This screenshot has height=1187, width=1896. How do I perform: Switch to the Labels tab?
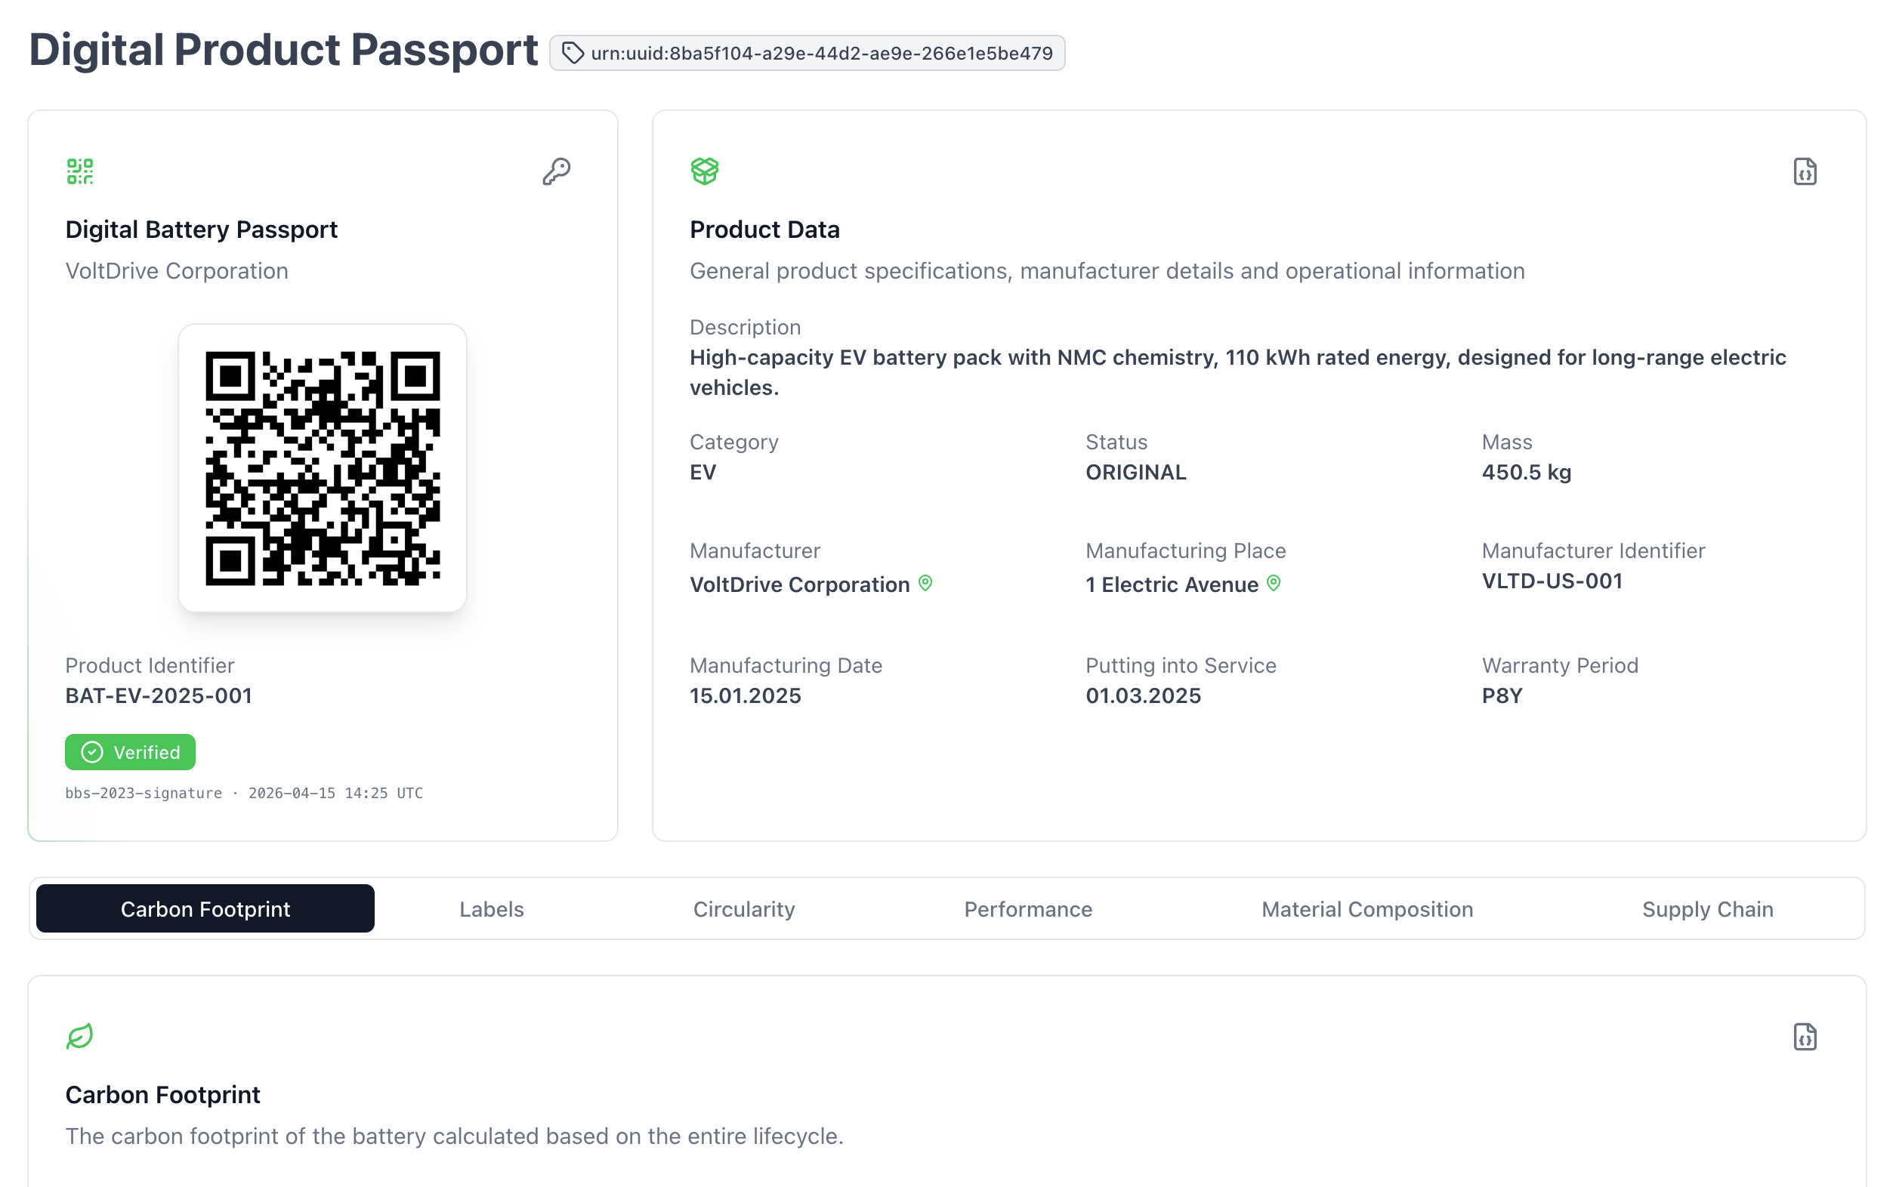tap(492, 908)
